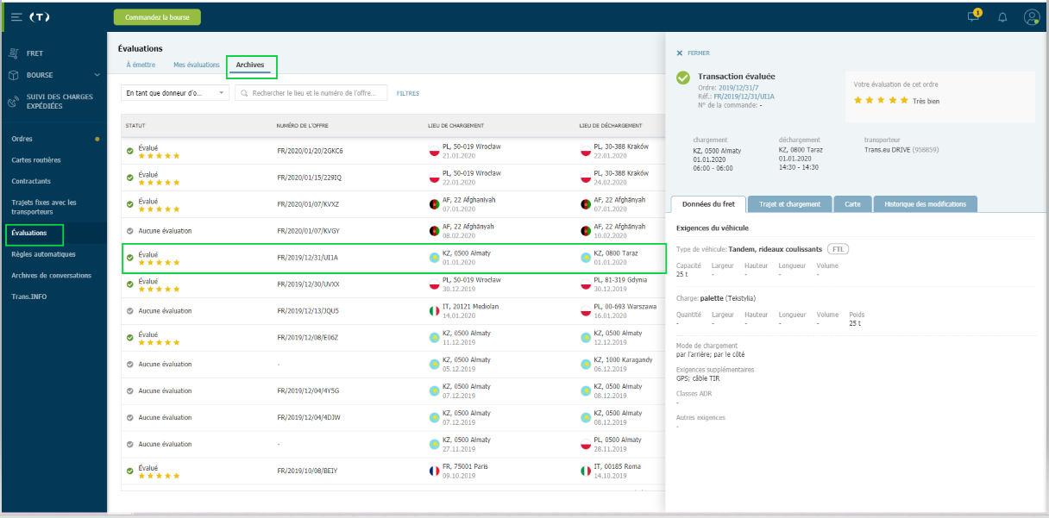Image resolution: width=1049 pixels, height=518 pixels.
Task: Click the Suivi des charges expédiées icon
Action: (13, 102)
